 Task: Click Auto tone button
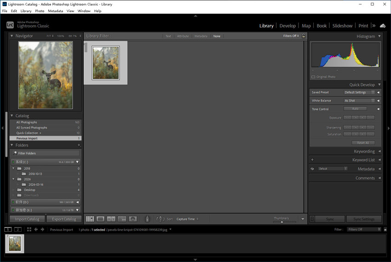point(355,108)
